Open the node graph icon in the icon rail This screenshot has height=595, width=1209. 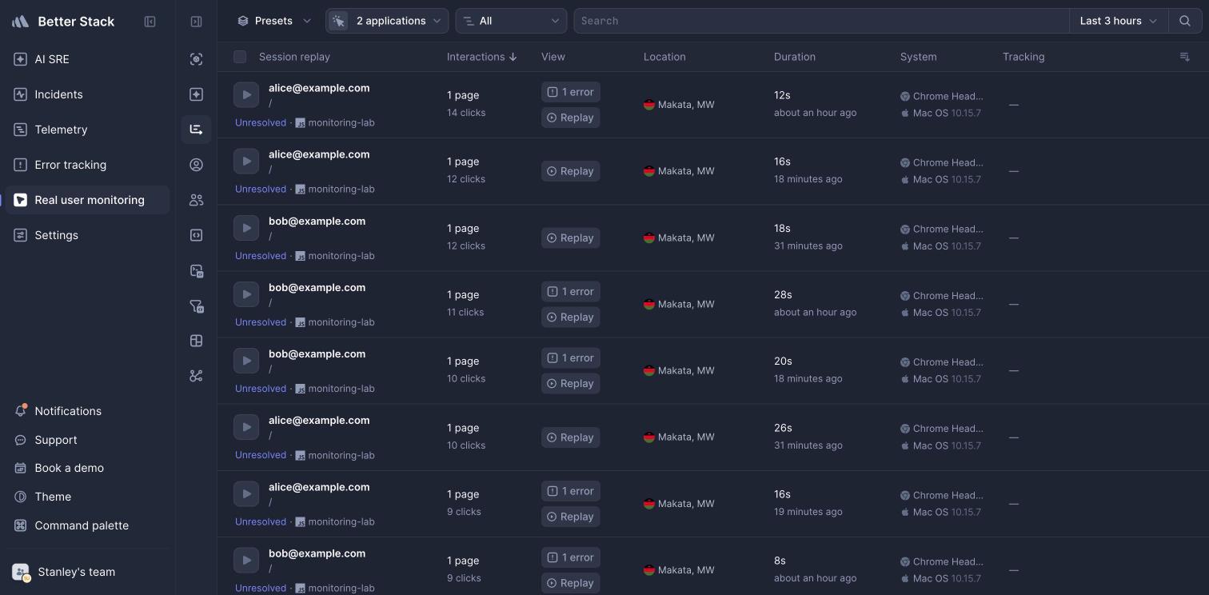[x=196, y=376]
